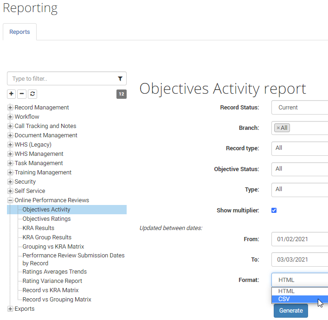Image resolution: width=328 pixels, height=320 pixels.
Task: Select Record vs KRA Matrix report
Action: (51, 290)
